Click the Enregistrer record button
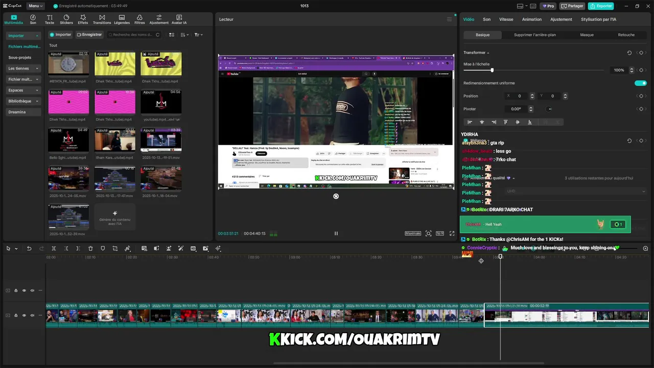Image resolution: width=654 pixels, height=368 pixels. tap(89, 35)
